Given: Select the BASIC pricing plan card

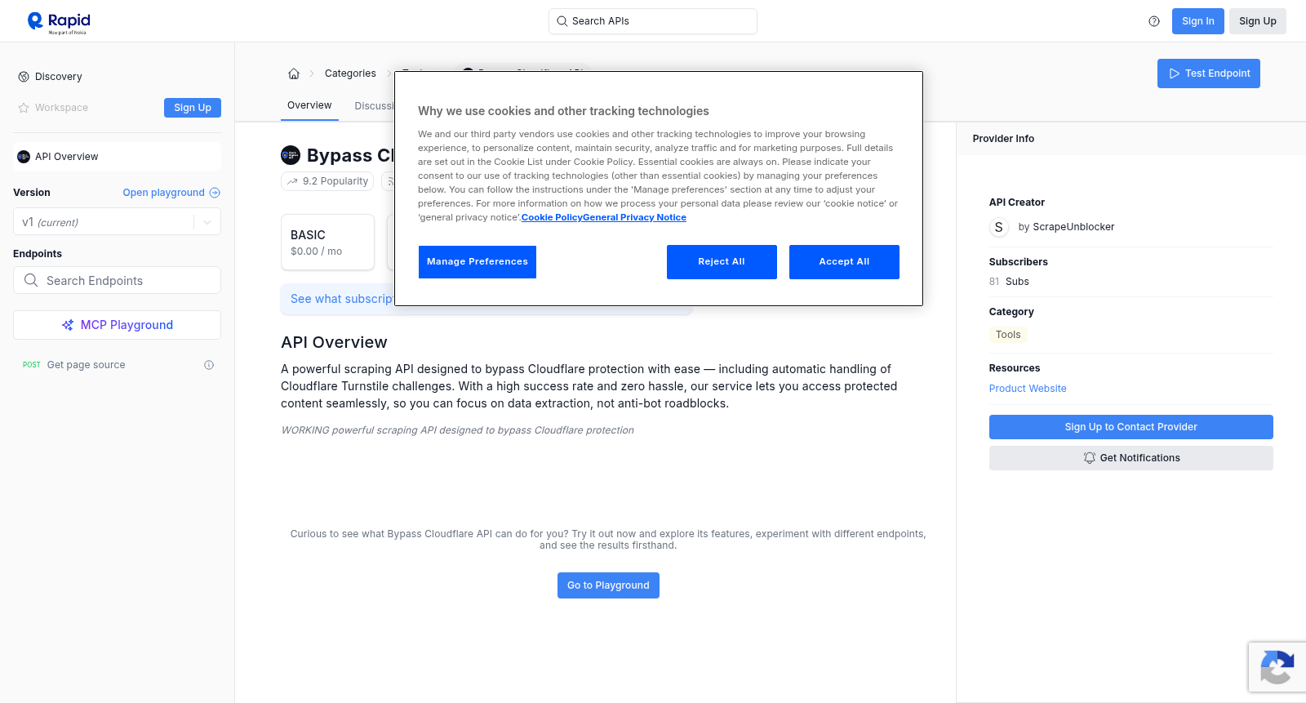Looking at the screenshot, I should pyautogui.click(x=328, y=242).
